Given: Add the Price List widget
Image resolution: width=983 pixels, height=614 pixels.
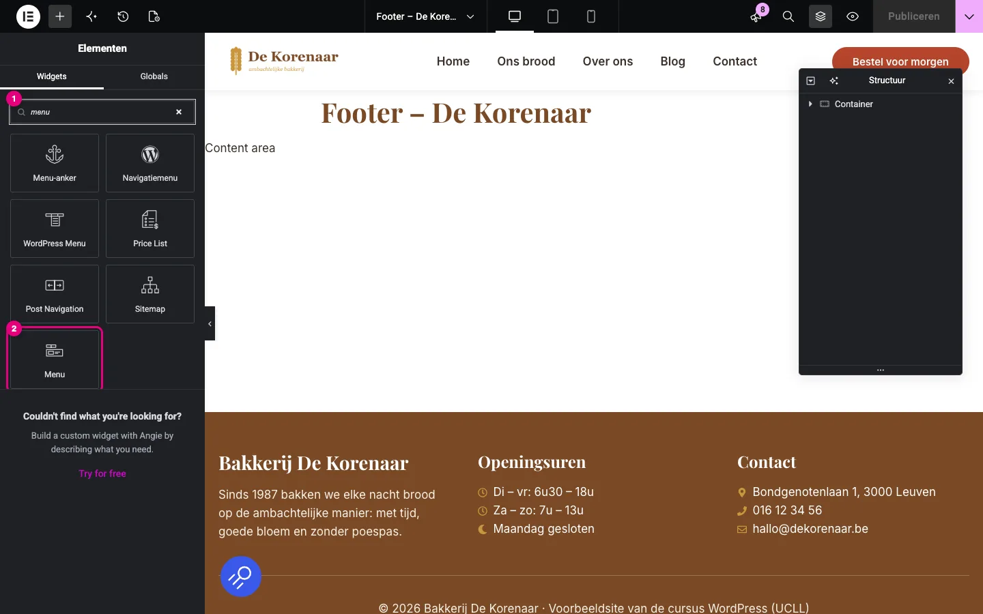Looking at the screenshot, I should pyautogui.click(x=150, y=229).
